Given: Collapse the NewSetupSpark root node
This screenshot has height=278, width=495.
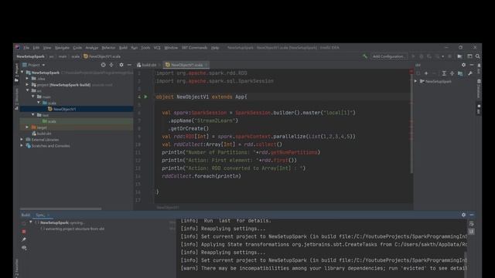Looking at the screenshot, I should 22,73.
